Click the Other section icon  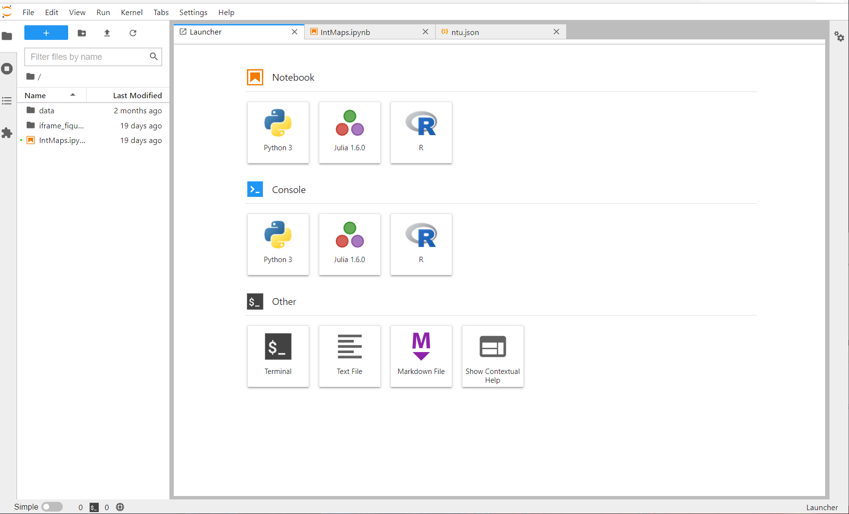coord(255,301)
